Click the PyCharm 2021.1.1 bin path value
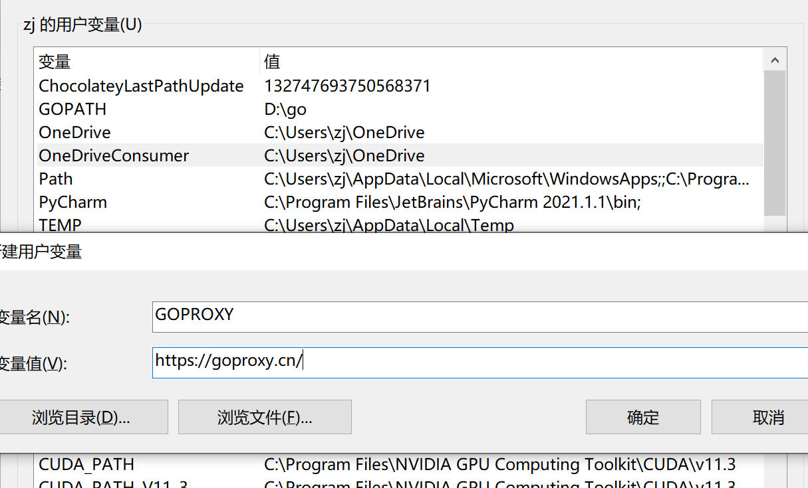 coord(452,202)
